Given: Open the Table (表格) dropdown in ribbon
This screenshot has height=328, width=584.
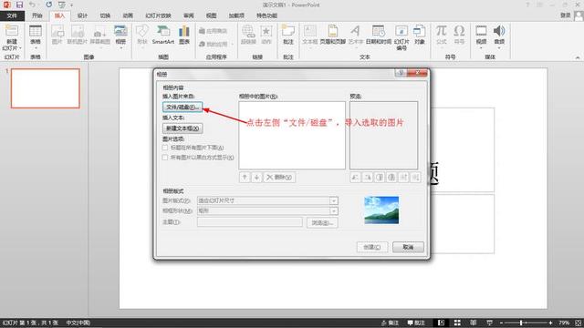Looking at the screenshot, I should [36, 45].
